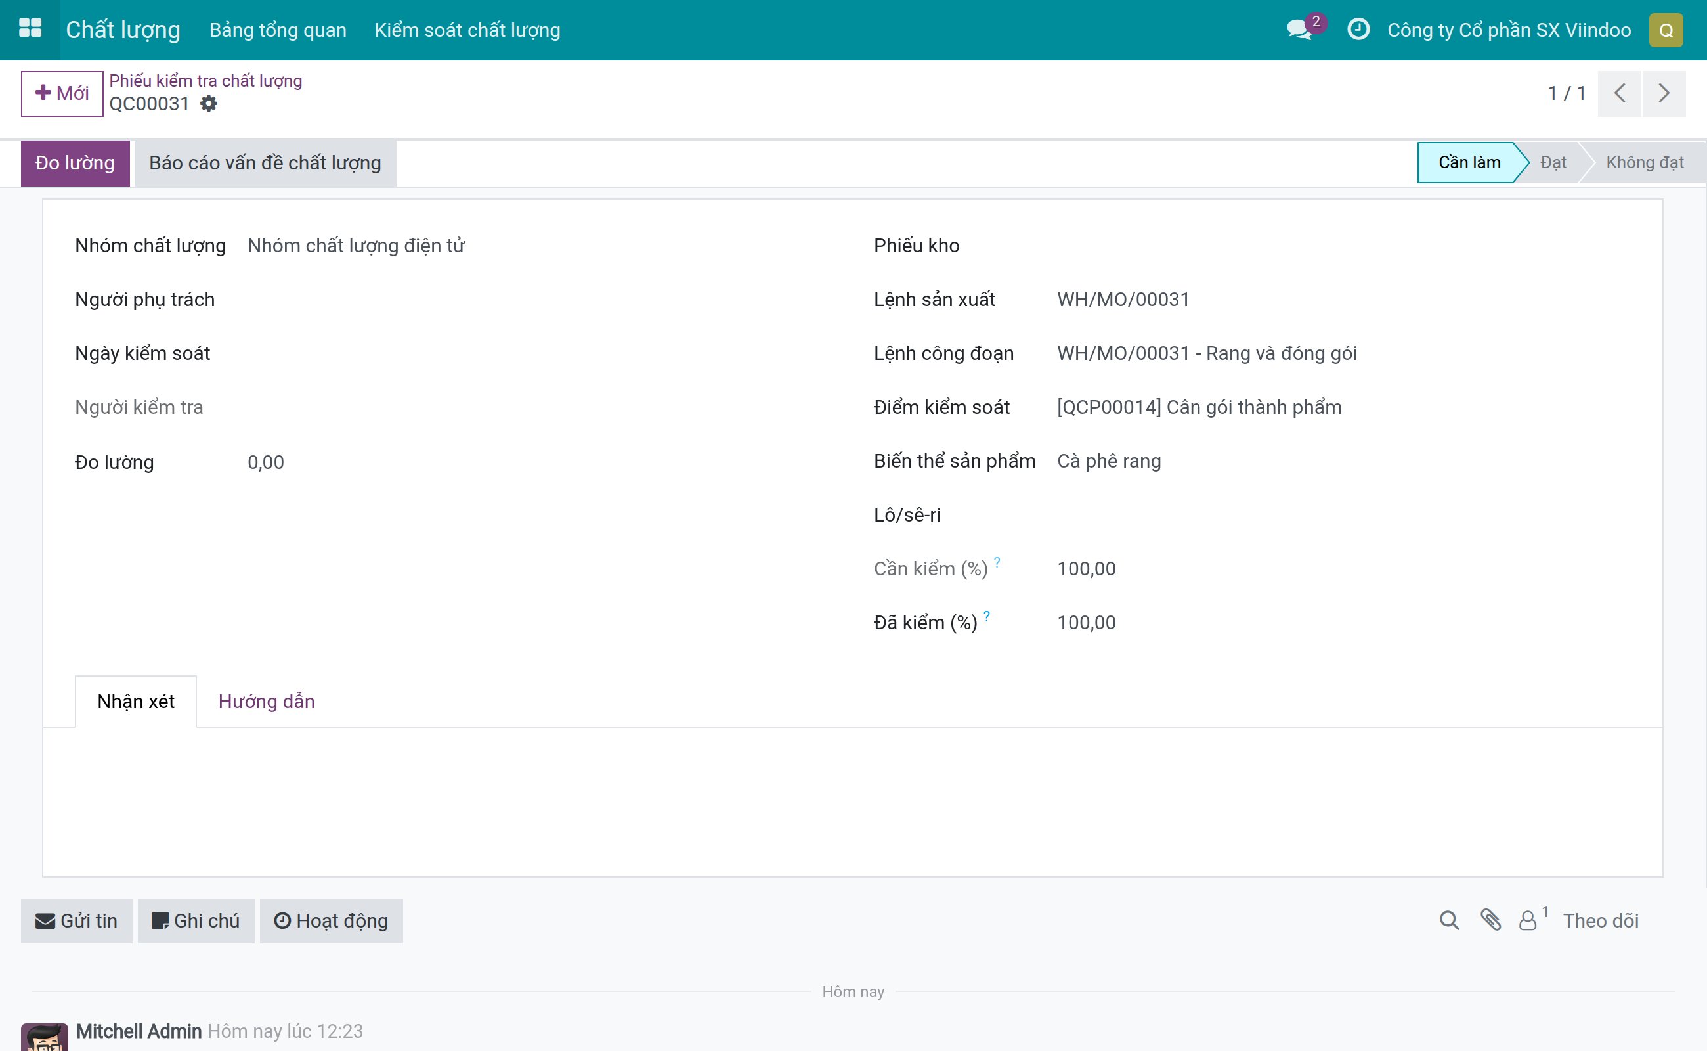Search messages in the chatter
Screen dimensions: 1707x1051
(1448, 920)
